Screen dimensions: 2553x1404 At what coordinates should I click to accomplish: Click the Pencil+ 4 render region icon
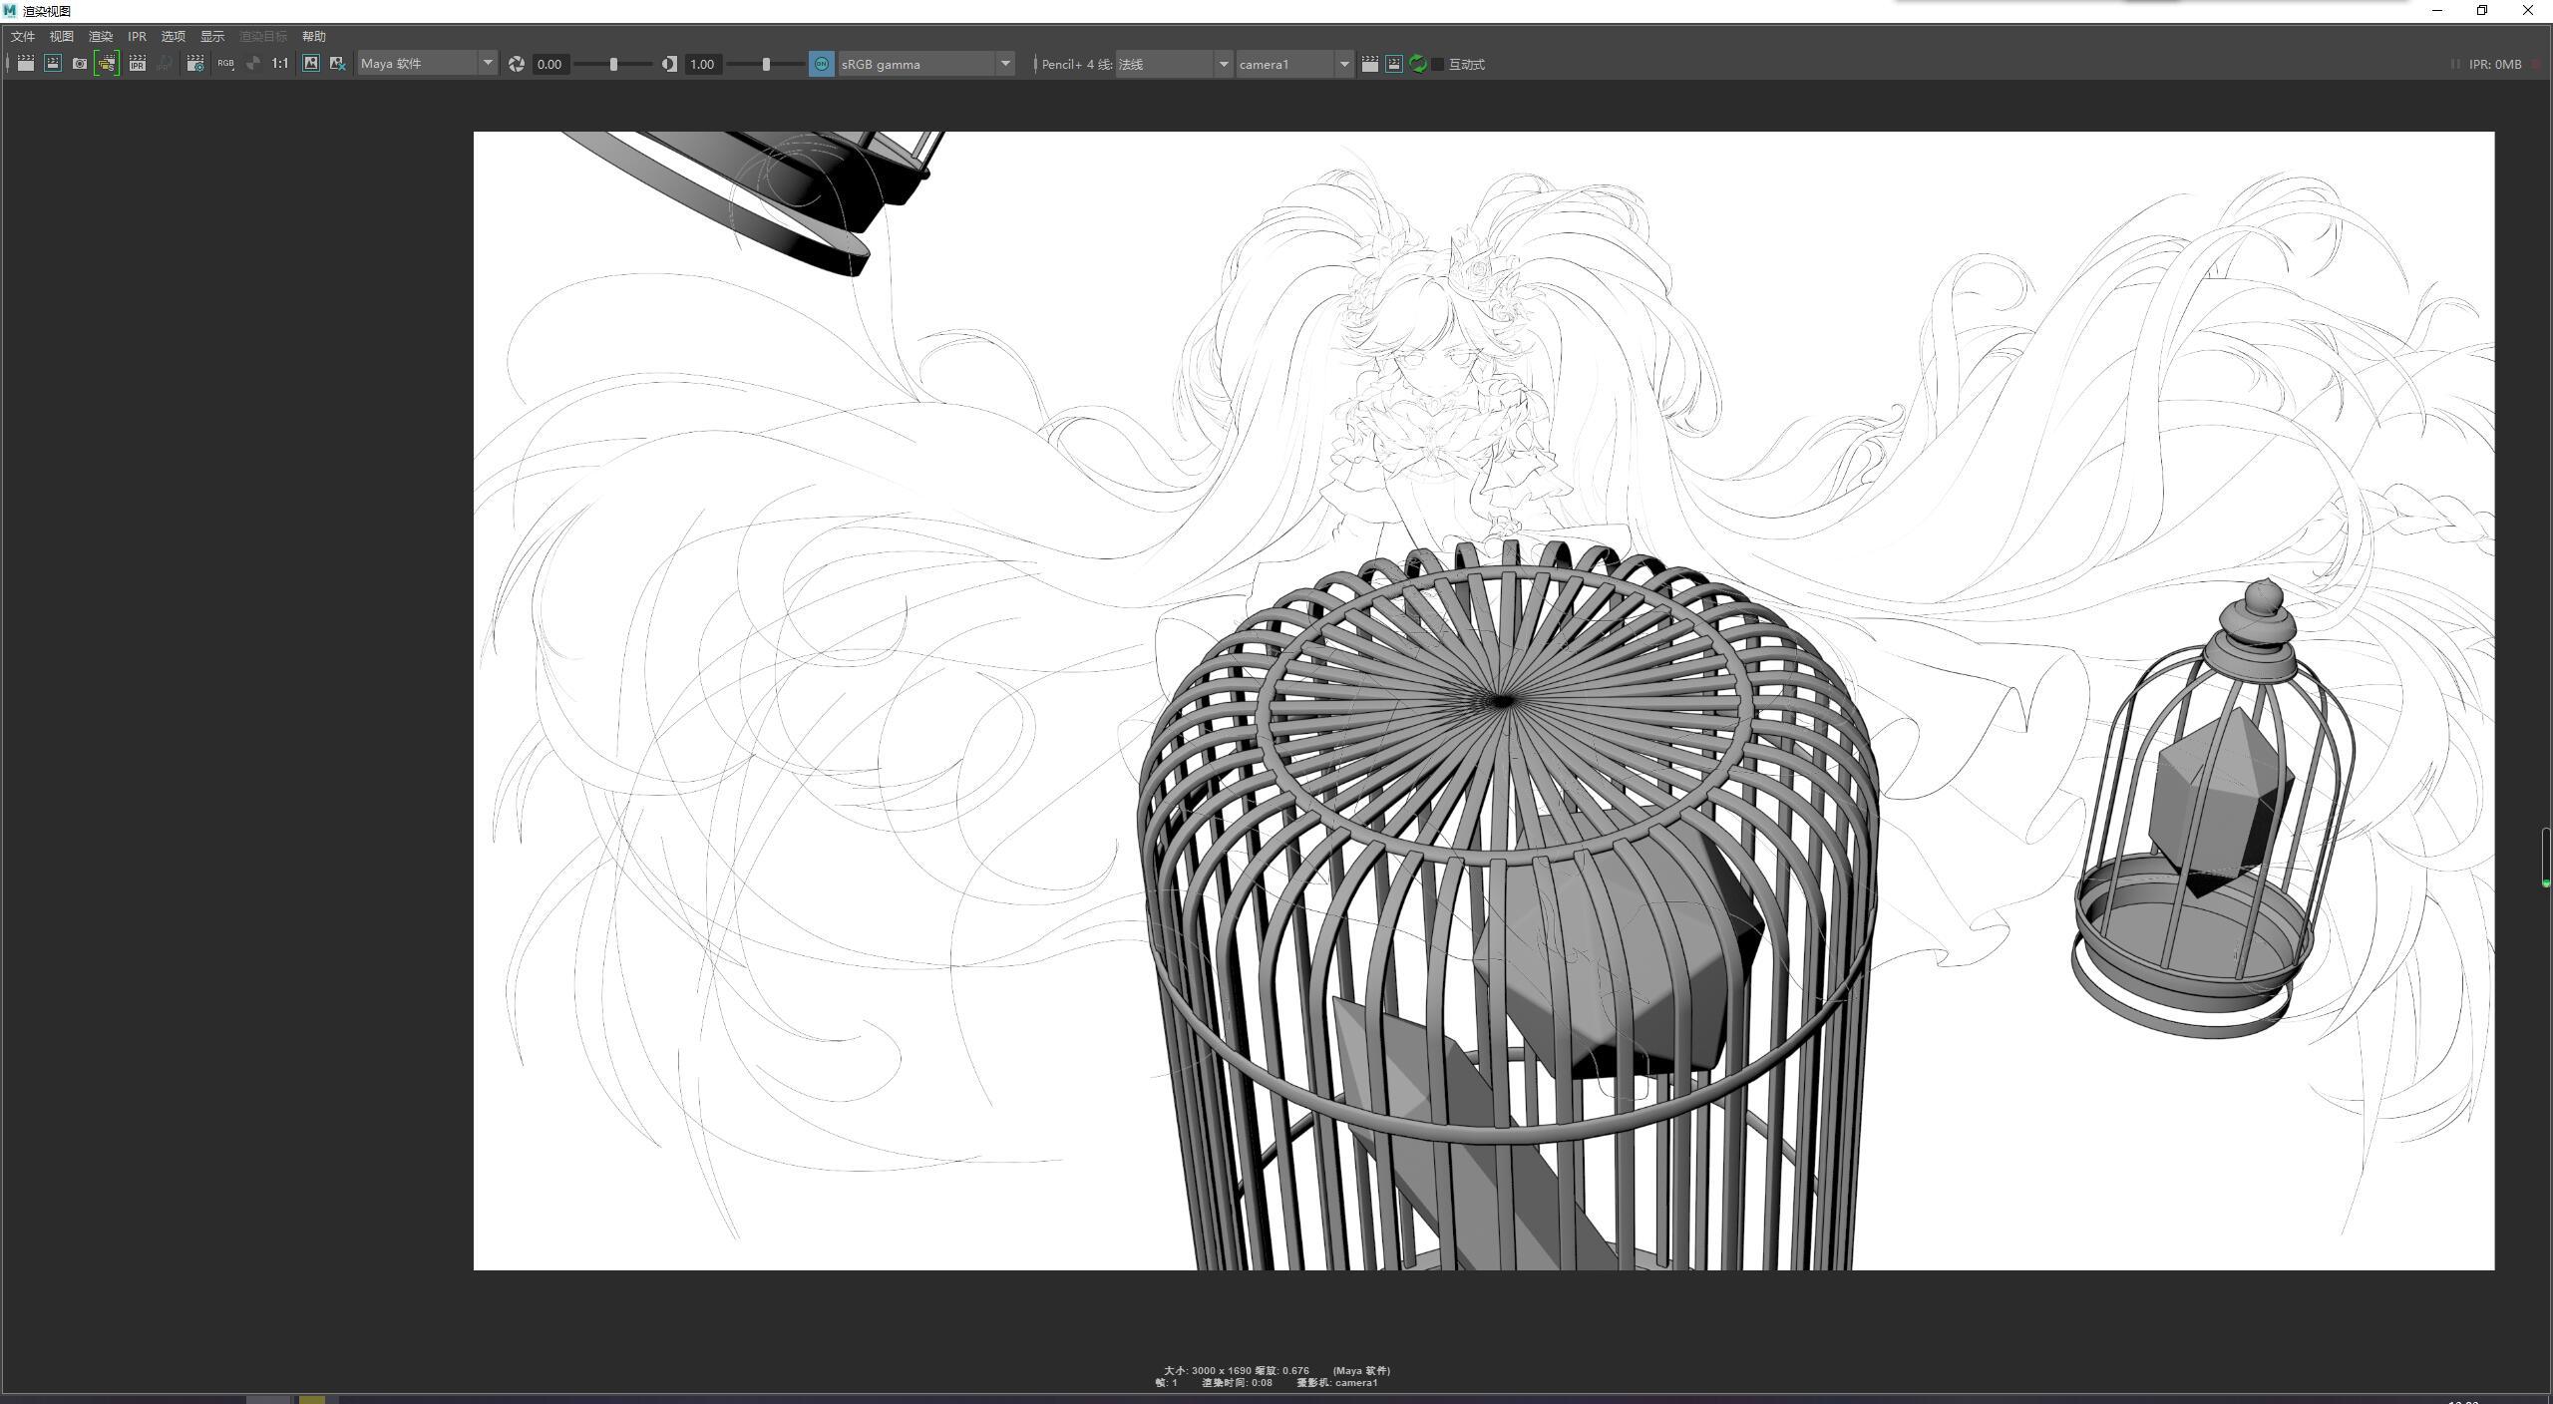pos(1394,64)
